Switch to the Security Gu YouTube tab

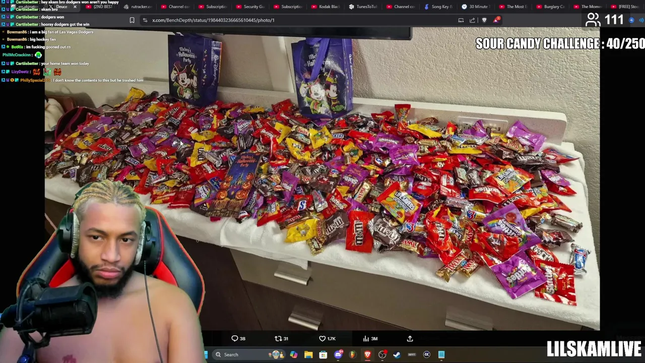(x=250, y=7)
